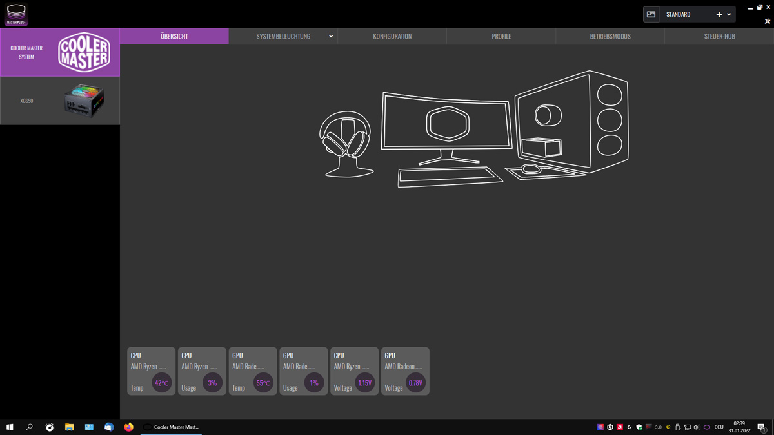Open the red AMD Radeon tray icon
Viewport: 774px width, 435px height.
(x=620, y=427)
